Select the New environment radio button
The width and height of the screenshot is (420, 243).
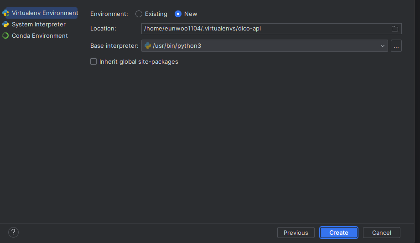[x=178, y=14]
